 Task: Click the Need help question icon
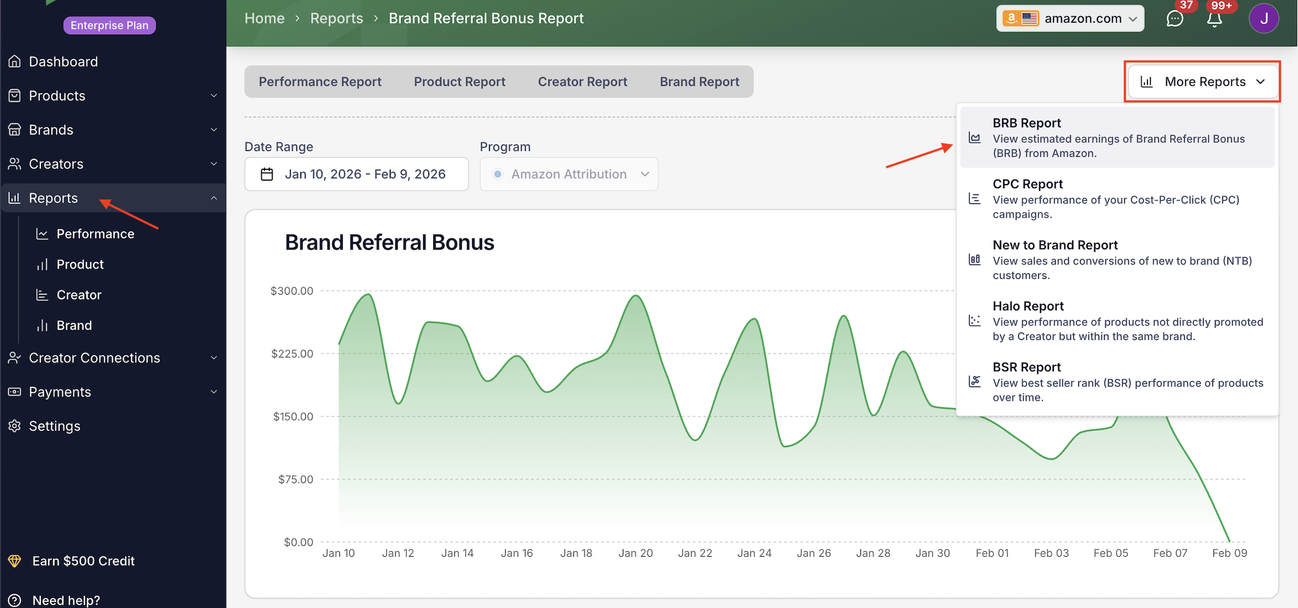pyautogui.click(x=15, y=600)
